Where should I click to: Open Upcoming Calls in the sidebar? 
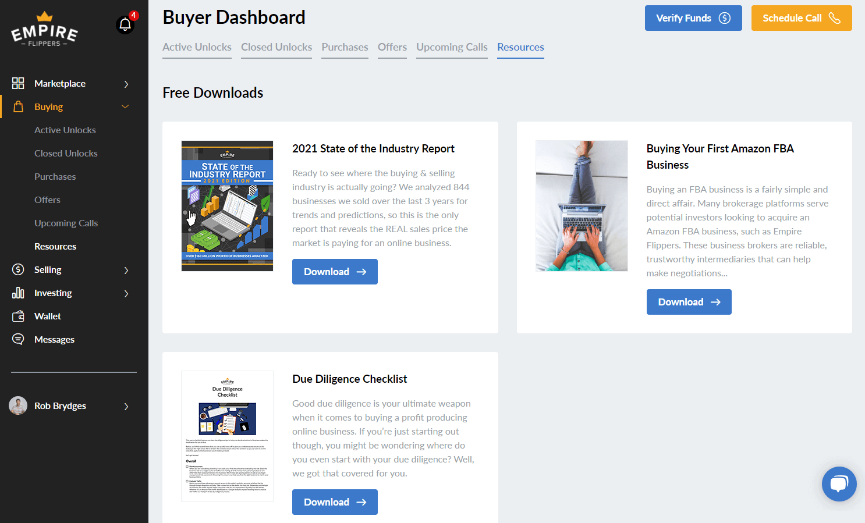66,223
